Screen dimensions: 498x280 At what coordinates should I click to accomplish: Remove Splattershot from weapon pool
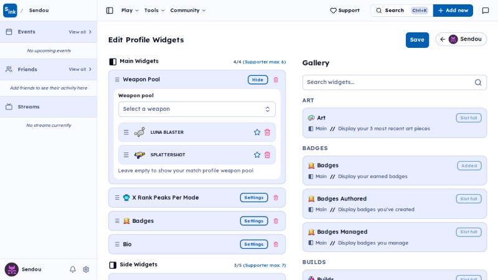coord(268,155)
